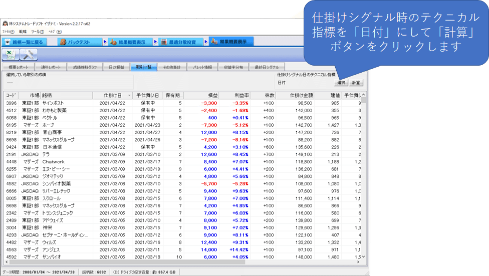Click the vertical scrollbar down arrow
489x276 pixels.
(363, 256)
